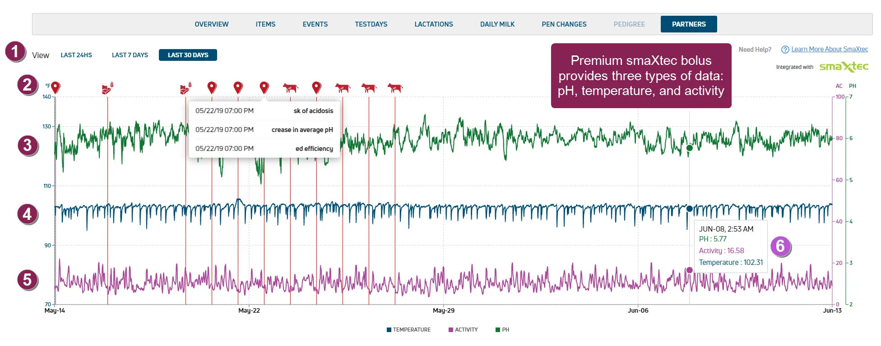Click the 'sk of acidosis' tooltip row
The height and width of the screenshot is (346, 881).
click(x=264, y=111)
